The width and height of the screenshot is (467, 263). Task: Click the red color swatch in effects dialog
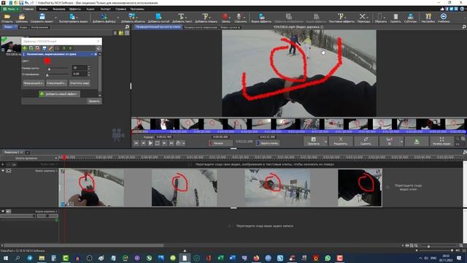[x=47, y=61]
